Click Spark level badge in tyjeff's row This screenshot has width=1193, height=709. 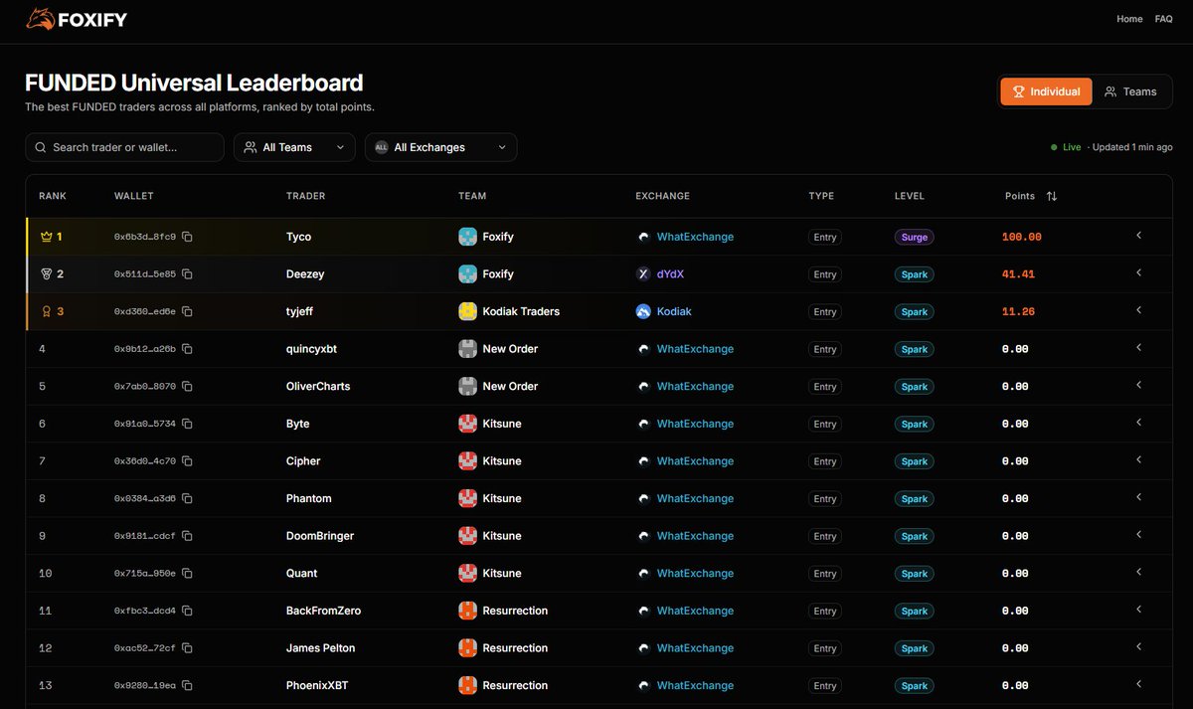click(915, 312)
